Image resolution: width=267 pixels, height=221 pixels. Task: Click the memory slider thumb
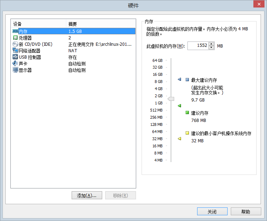click(171, 99)
